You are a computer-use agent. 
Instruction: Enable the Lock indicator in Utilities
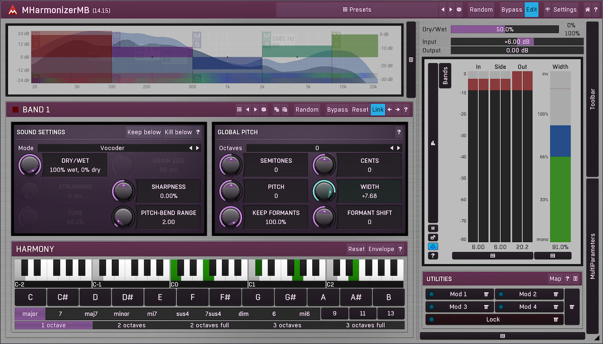432,320
